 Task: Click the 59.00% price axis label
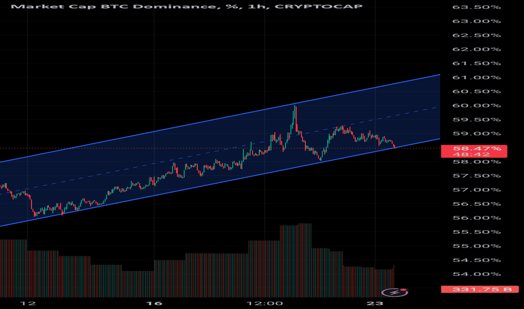point(477,134)
